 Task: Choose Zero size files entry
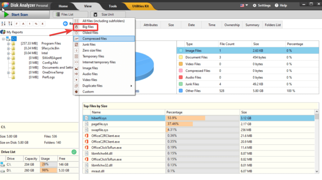pos(104,51)
